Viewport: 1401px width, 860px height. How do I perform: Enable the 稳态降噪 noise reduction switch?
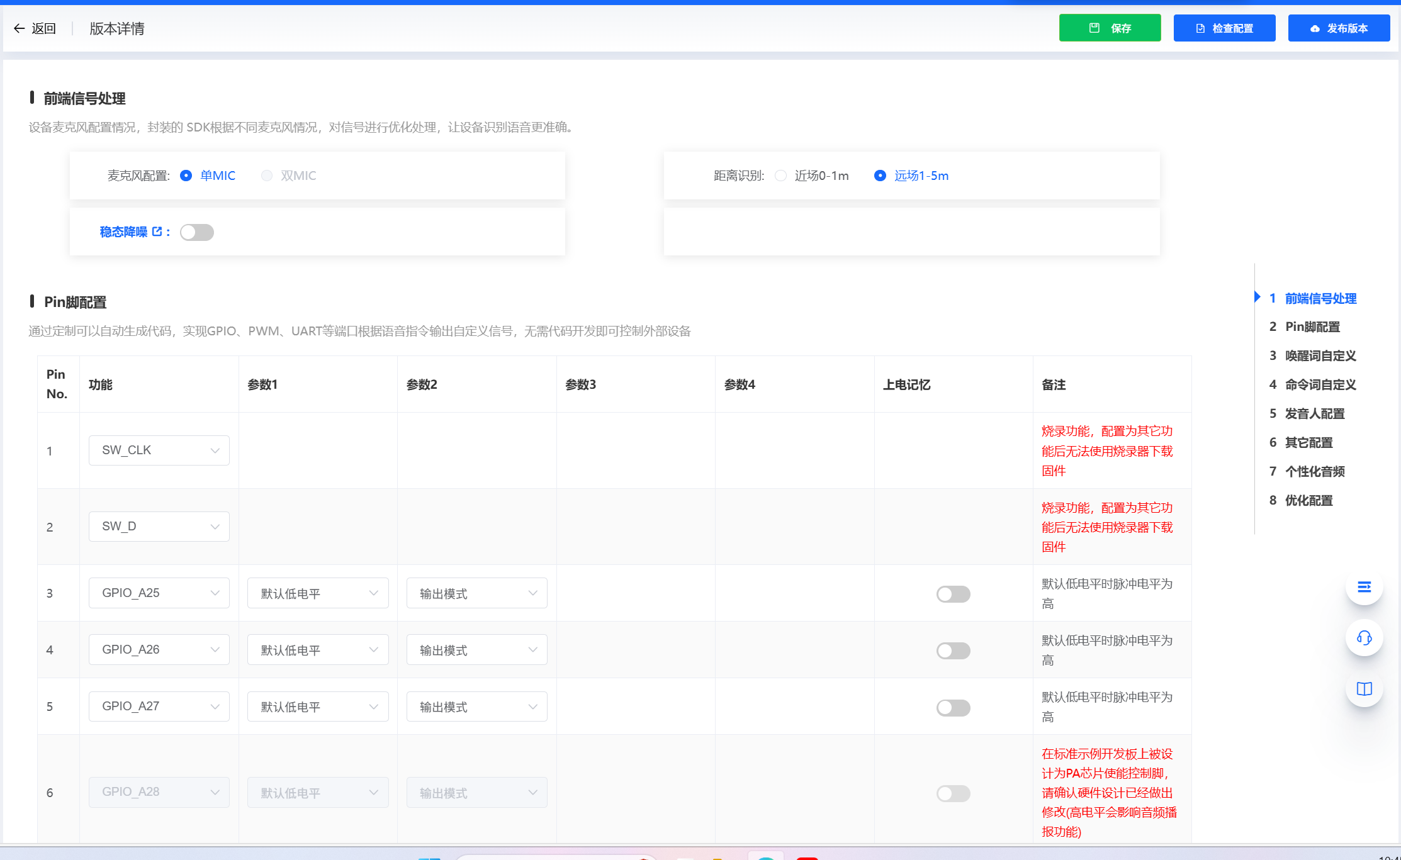pyautogui.click(x=197, y=232)
